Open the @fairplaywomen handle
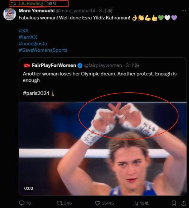 [x=103, y=65]
